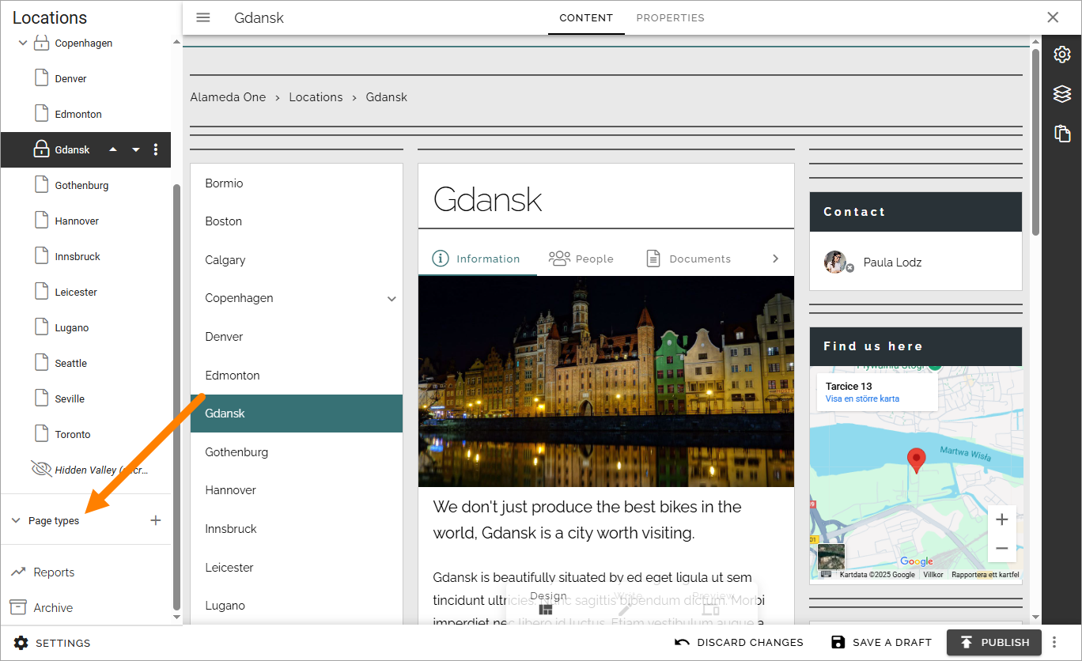The image size is (1082, 661).
Task: Open the Information tab
Action: pos(478,259)
